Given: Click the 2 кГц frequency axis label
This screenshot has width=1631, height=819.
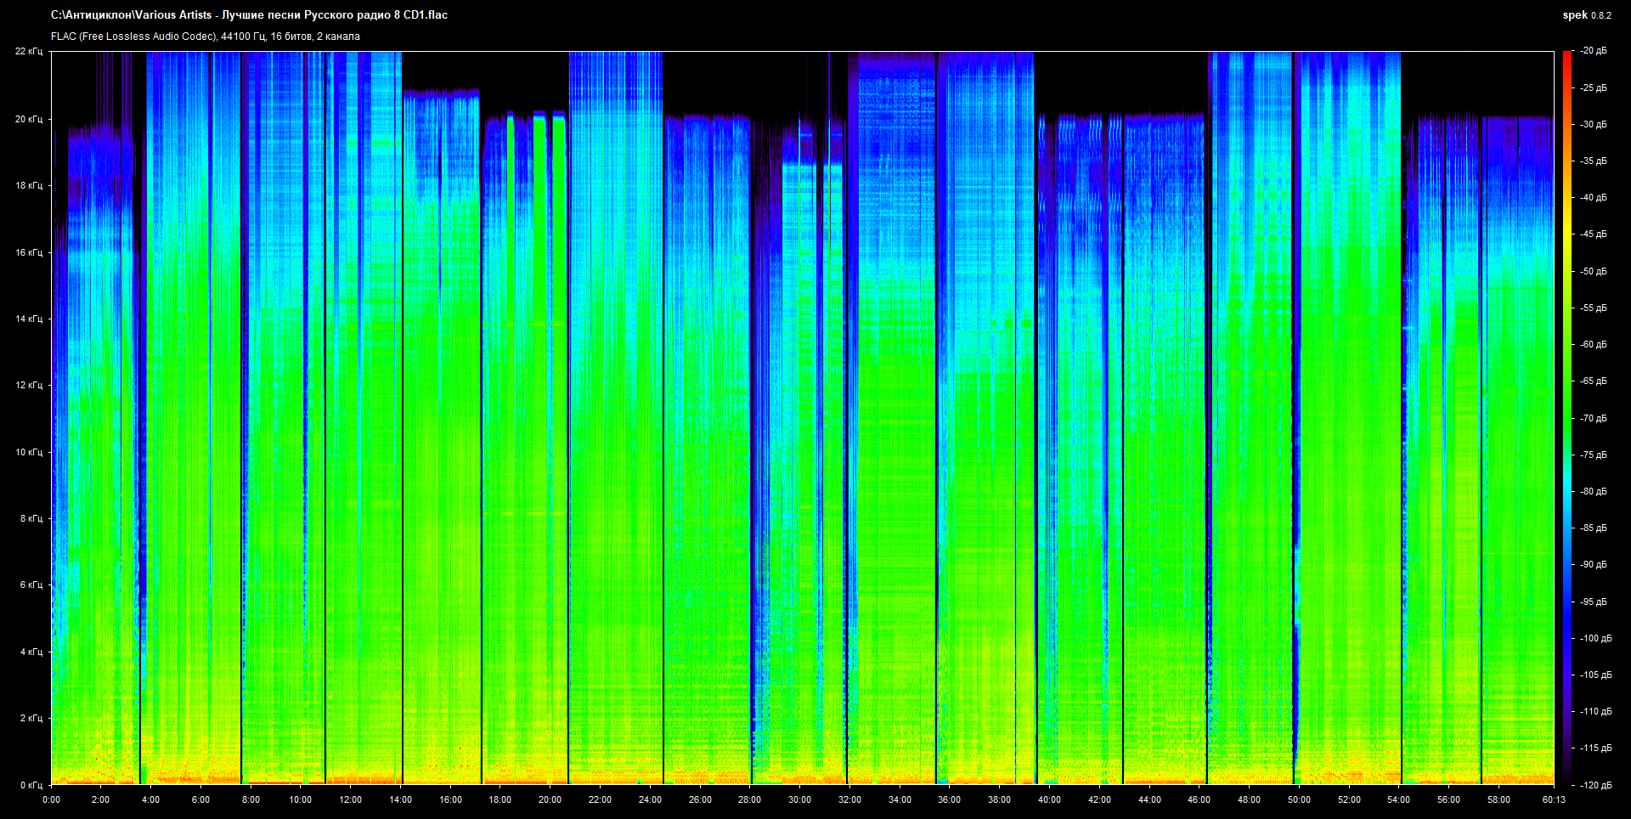Looking at the screenshot, I should pyautogui.click(x=31, y=718).
